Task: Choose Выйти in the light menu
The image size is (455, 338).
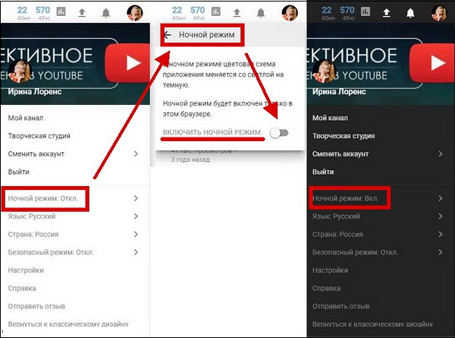Action: coord(18,172)
